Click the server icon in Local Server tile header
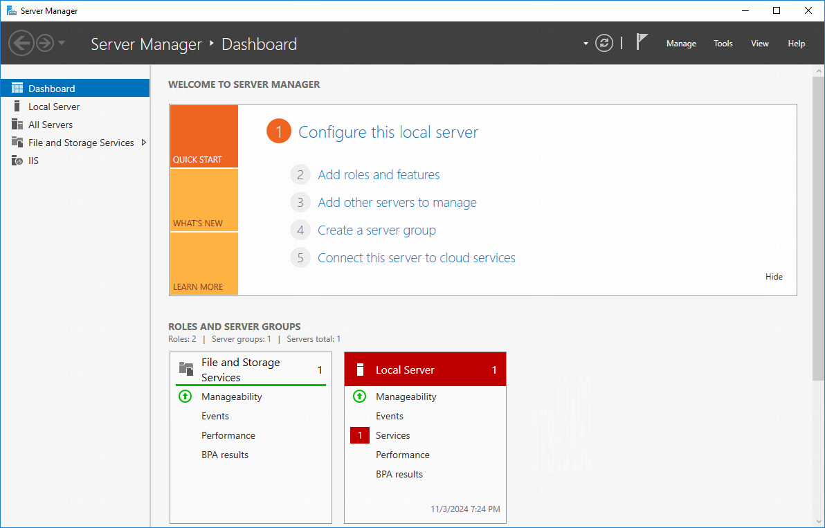 [361, 370]
